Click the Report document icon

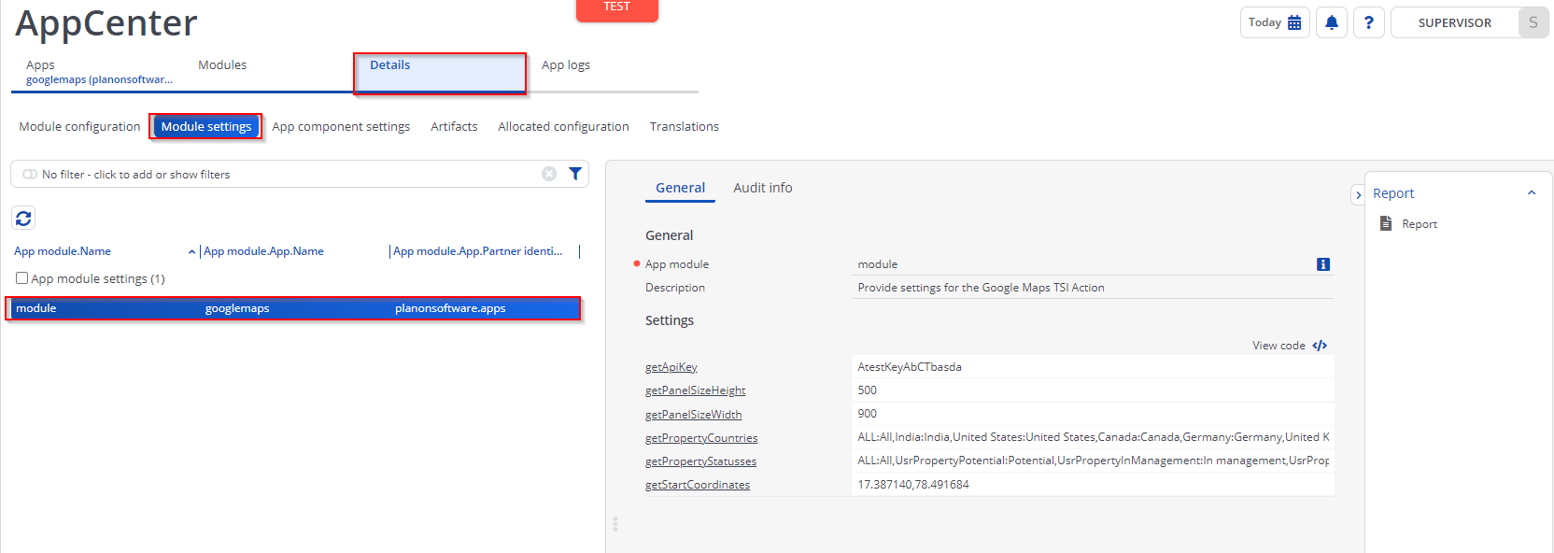1386,223
